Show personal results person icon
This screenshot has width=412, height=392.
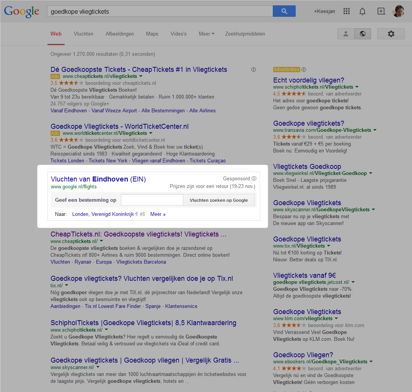coord(346,34)
